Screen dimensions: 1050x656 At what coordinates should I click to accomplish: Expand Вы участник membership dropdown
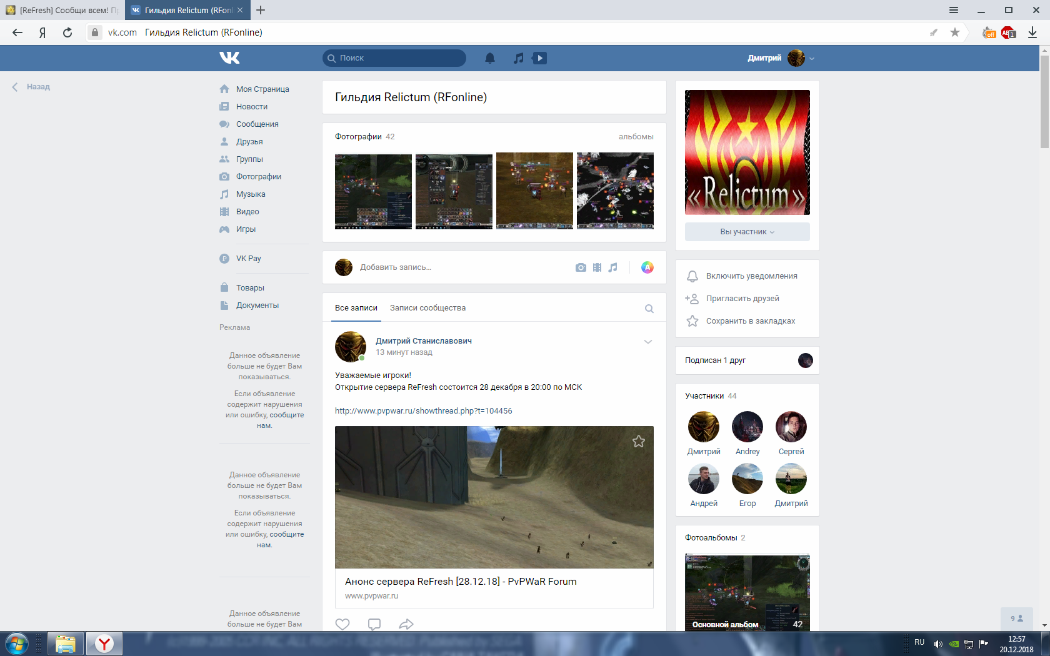pyautogui.click(x=747, y=232)
